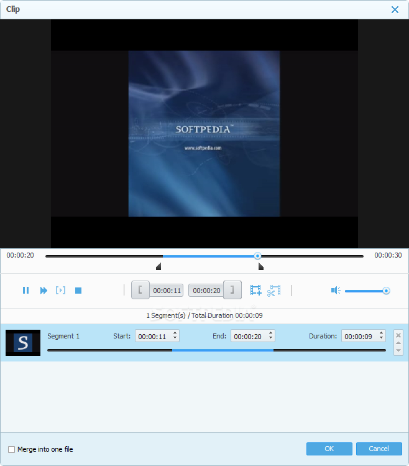Screen dimensions: 409x466
Task: Select the Segment 1 thumbnail
Action: [23, 343]
